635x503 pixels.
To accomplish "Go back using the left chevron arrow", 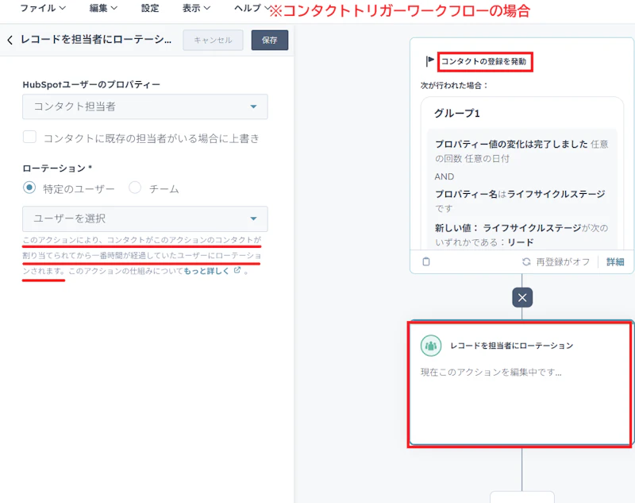I will [x=10, y=40].
